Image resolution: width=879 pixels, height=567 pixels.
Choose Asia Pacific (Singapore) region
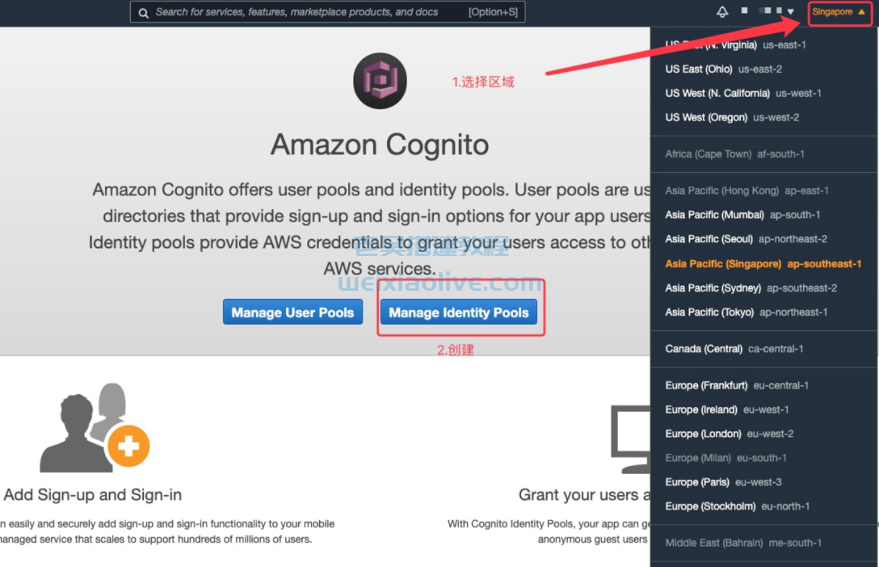click(x=763, y=264)
